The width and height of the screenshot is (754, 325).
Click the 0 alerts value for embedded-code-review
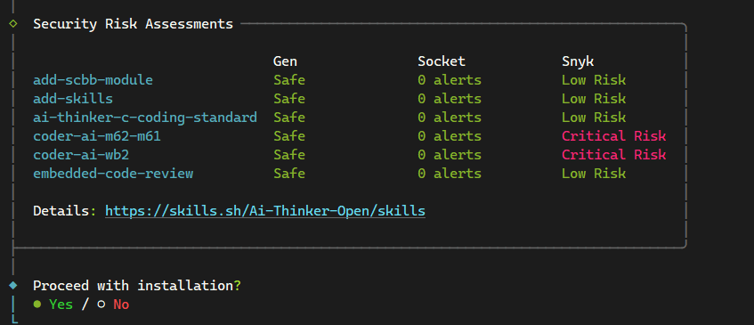(450, 174)
